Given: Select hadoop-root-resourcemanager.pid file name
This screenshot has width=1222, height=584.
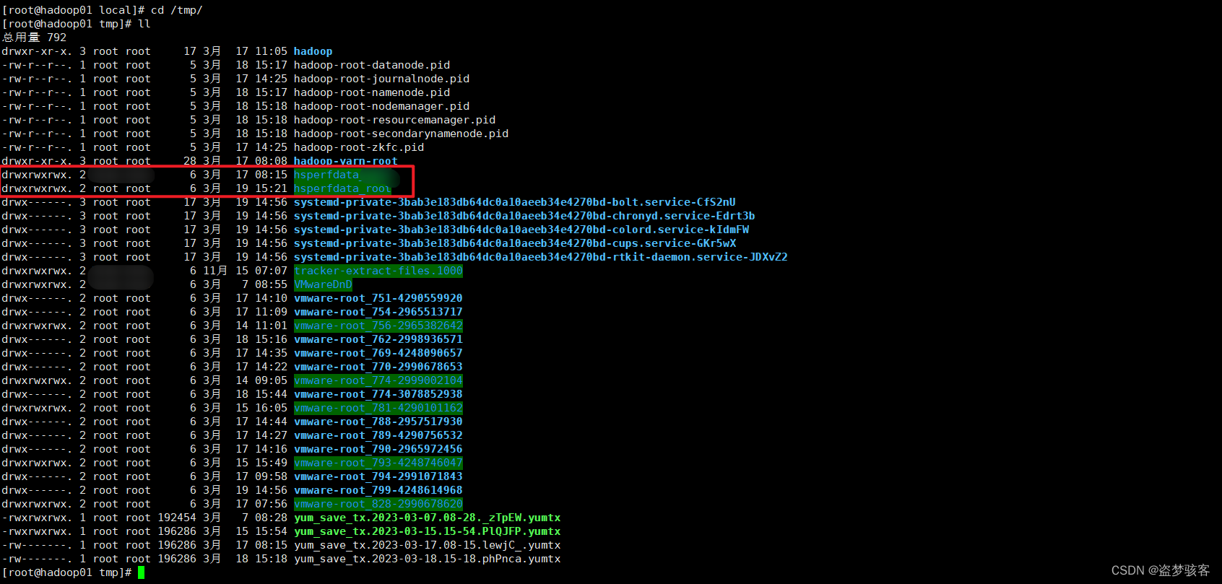Looking at the screenshot, I should (x=394, y=120).
